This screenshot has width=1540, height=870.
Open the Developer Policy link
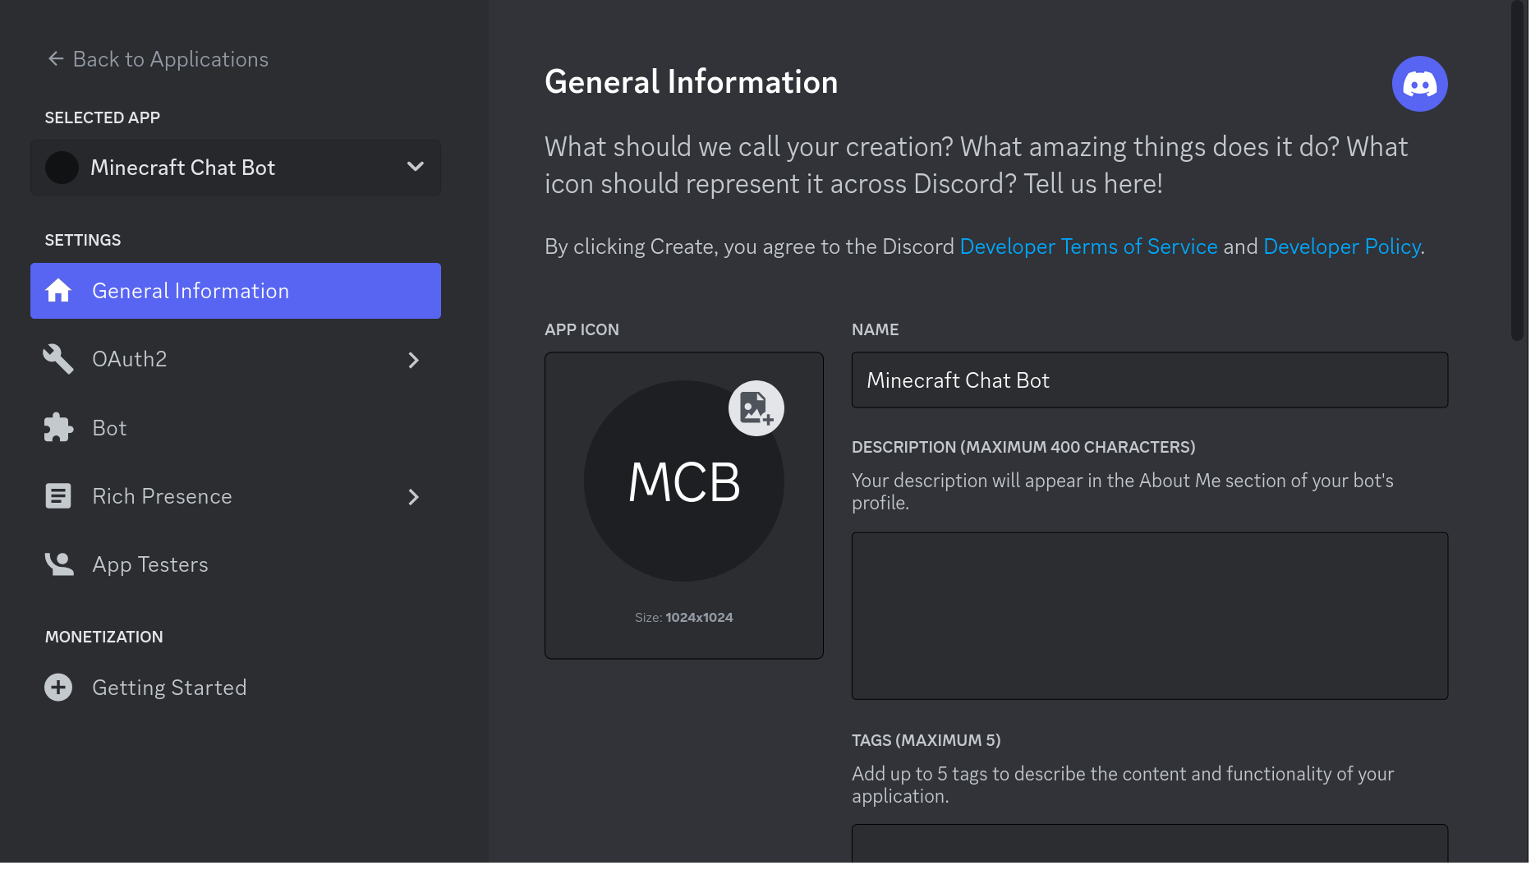pyautogui.click(x=1341, y=246)
